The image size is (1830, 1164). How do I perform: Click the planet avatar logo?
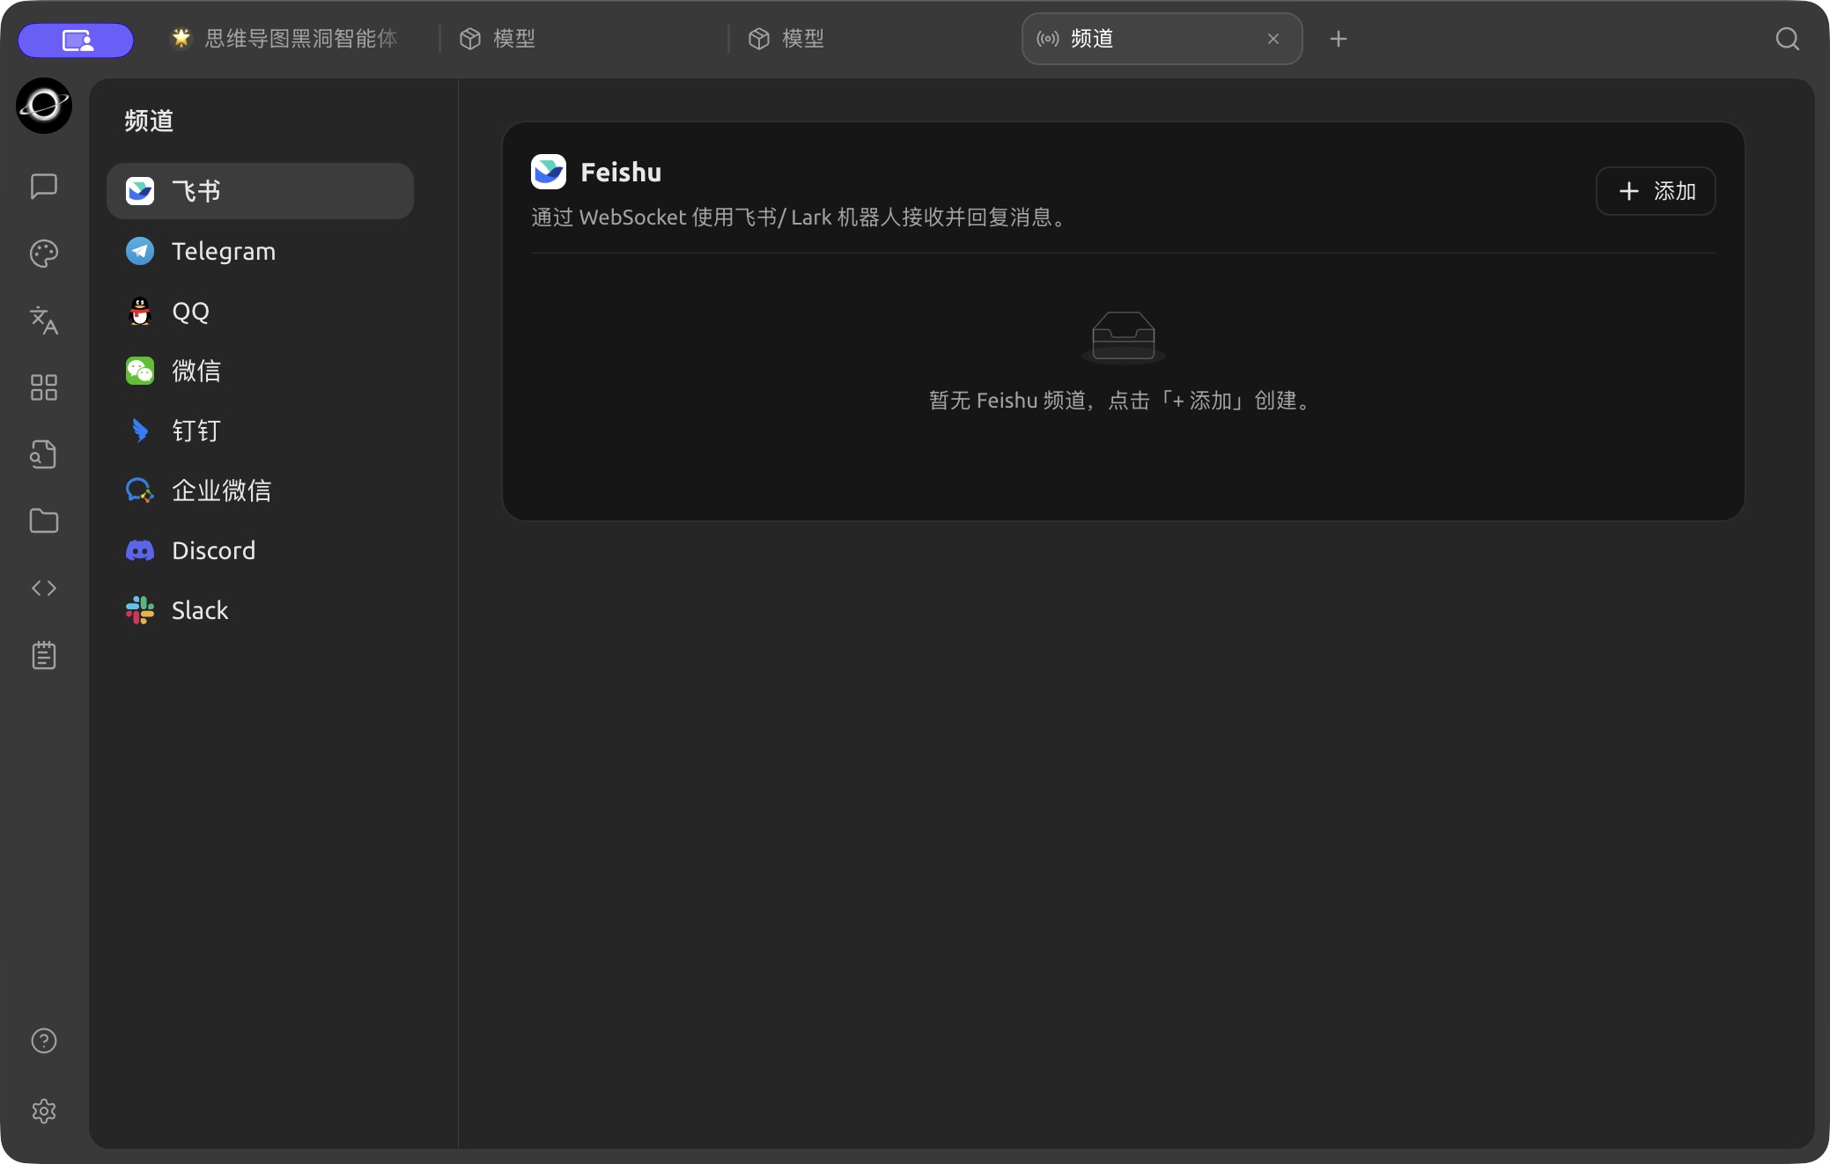pos(44,106)
